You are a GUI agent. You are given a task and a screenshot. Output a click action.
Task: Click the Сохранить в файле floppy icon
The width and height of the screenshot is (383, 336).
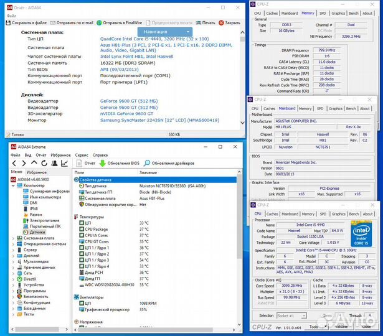tap(8, 22)
